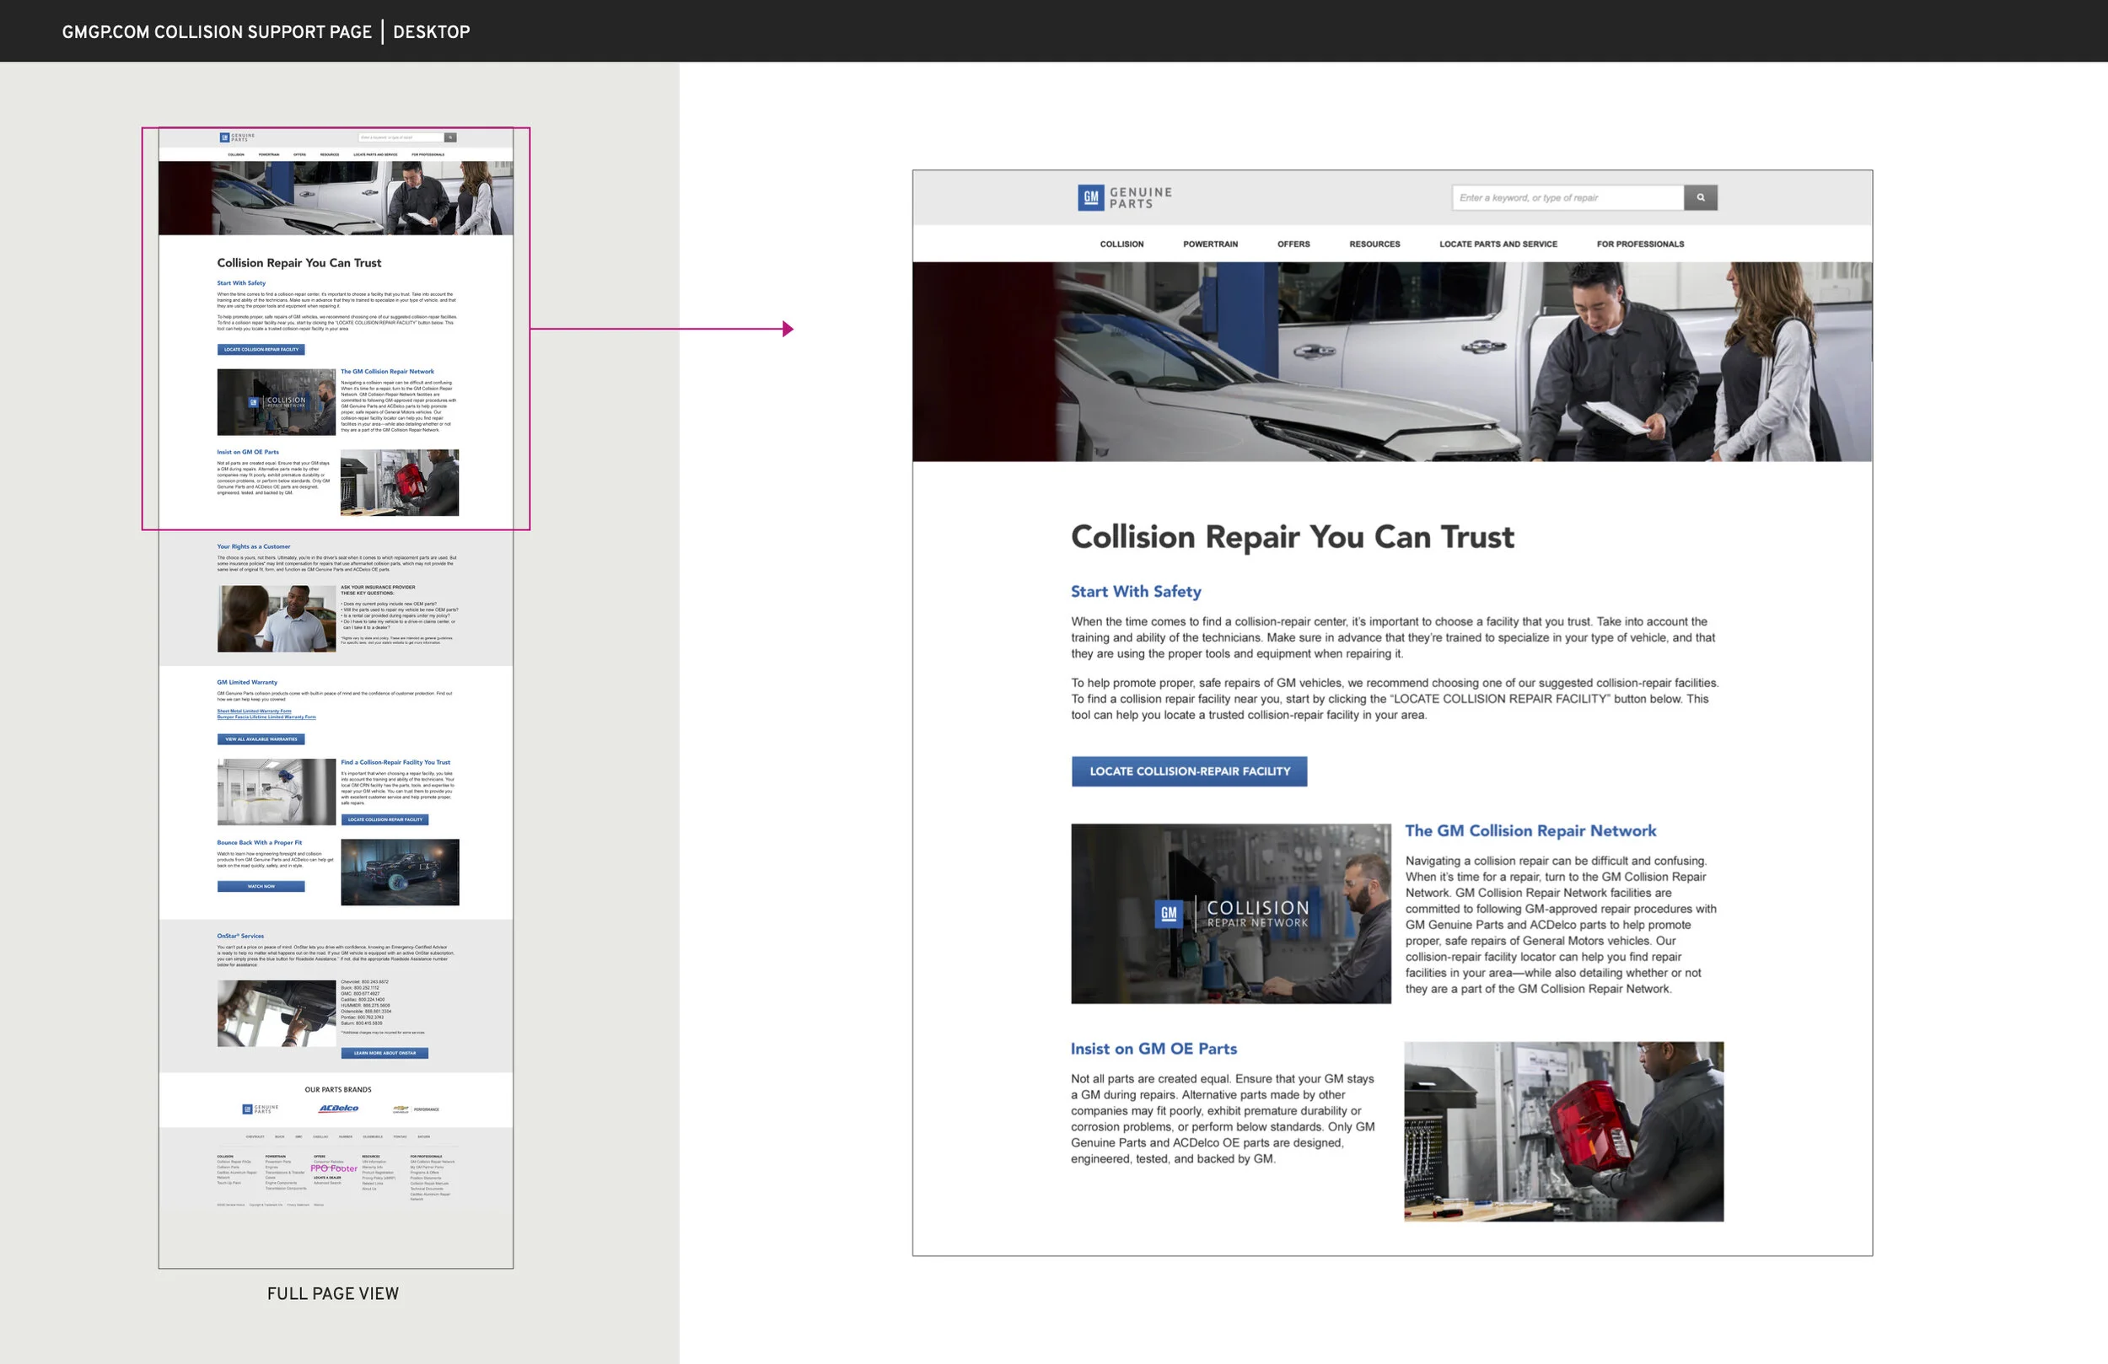Click 'Bounce Back With a Proper Fit' heading
Image resolution: width=2108 pixels, height=1364 pixels.
pos(260,842)
